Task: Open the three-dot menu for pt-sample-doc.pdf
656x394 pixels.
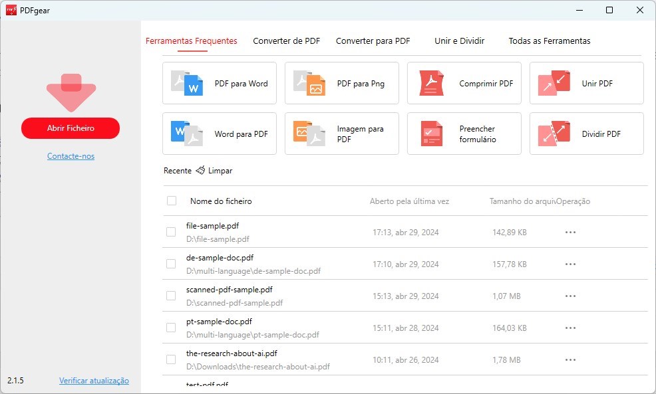Action: pyautogui.click(x=570, y=328)
